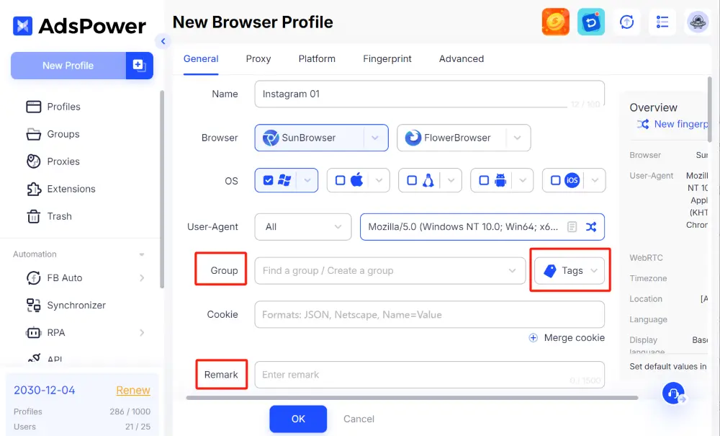The height and width of the screenshot is (436, 720).
Task: Open the Tags dropdown
Action: point(570,270)
